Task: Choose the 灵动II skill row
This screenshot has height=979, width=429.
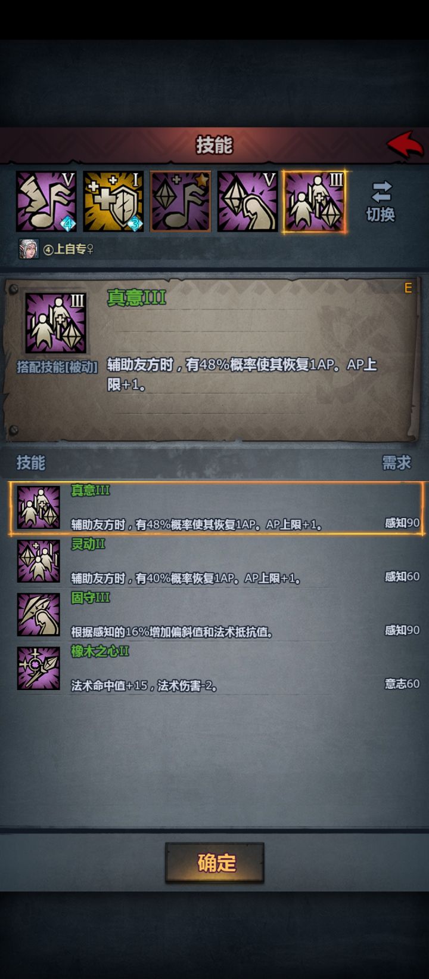Action: (x=216, y=561)
